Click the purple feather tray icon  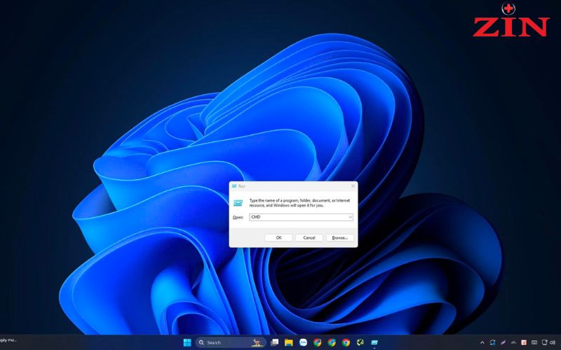(503, 343)
